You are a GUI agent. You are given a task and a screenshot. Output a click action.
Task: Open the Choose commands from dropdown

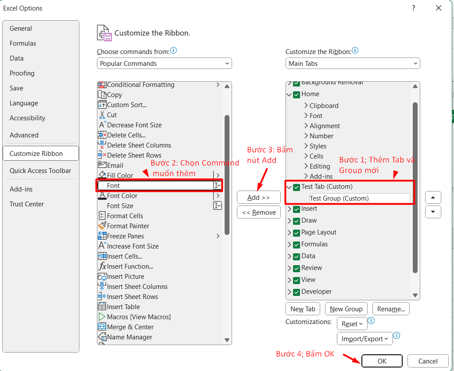click(x=164, y=64)
